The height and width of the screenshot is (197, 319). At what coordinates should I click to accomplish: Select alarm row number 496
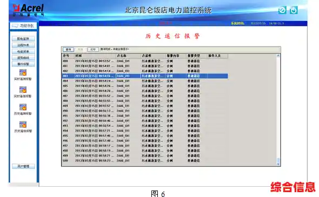[x=145, y=140]
